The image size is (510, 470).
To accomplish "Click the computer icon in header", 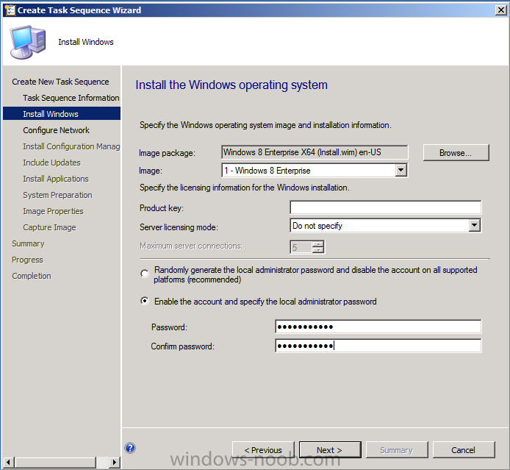I will pyautogui.click(x=28, y=42).
